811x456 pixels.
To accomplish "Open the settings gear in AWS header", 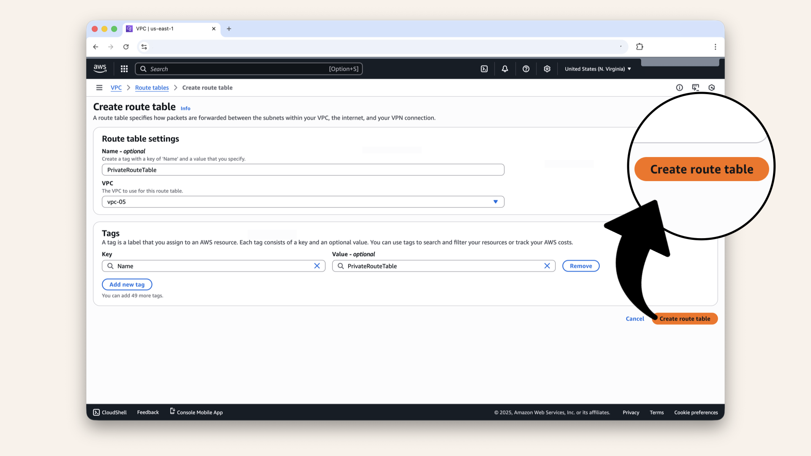I will (547, 69).
